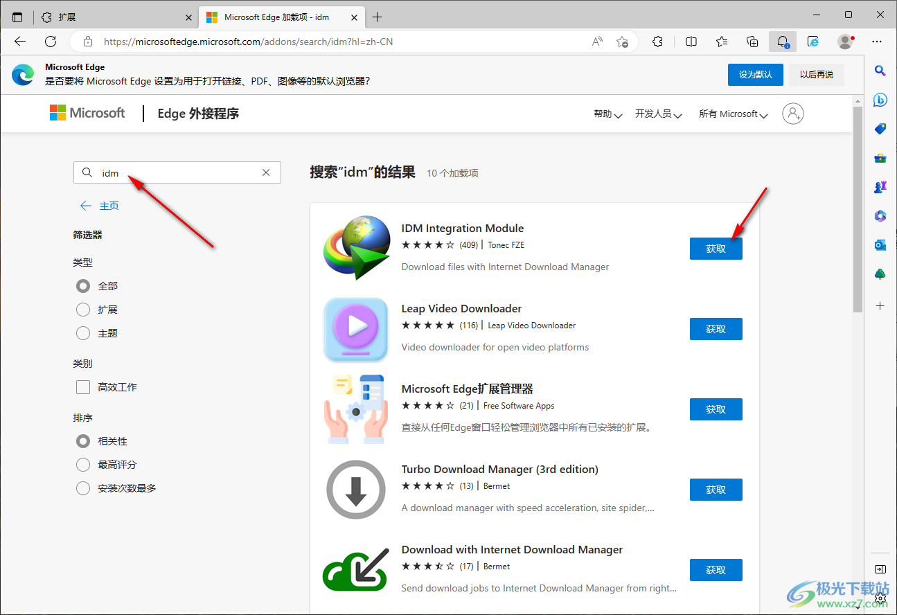Open IDM Integration Module title link

click(x=463, y=229)
